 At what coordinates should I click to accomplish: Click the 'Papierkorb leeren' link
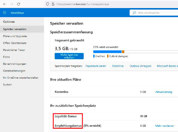click(96, 66)
